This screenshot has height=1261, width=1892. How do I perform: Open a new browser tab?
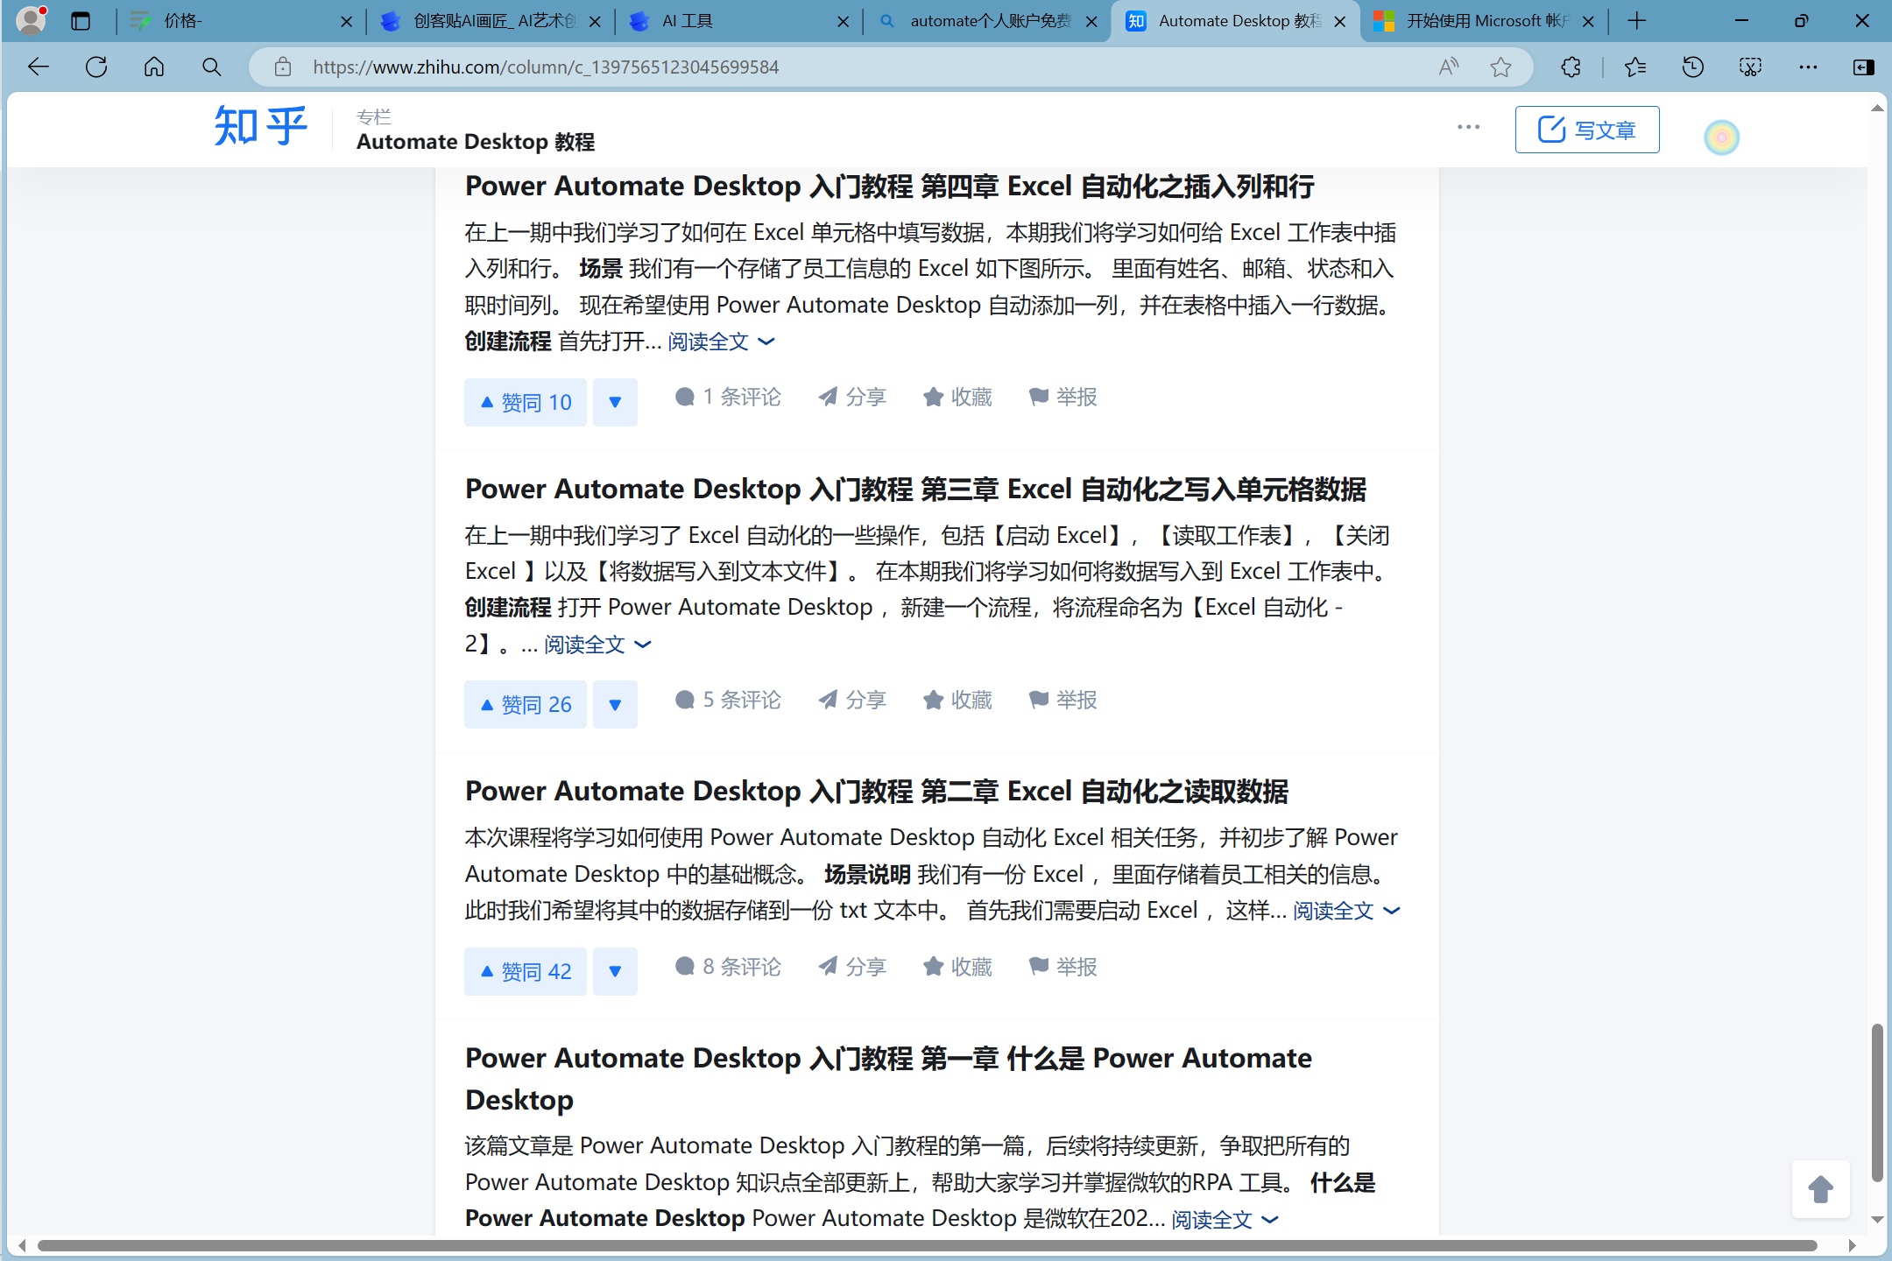tap(1637, 21)
